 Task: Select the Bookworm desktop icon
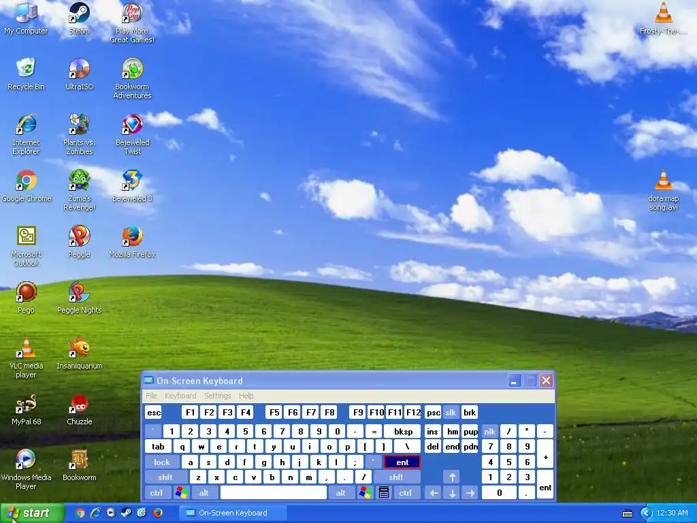click(79, 465)
